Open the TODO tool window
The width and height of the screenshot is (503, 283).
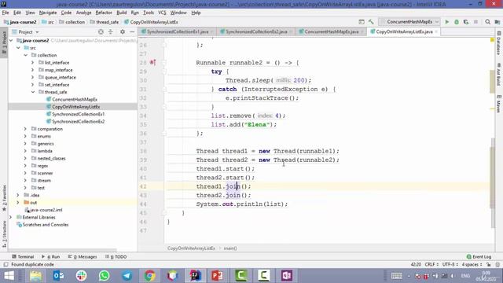(116, 257)
